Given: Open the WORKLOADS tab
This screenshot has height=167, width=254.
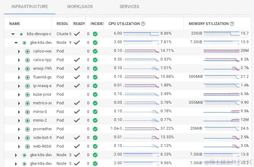Looking at the screenshot, I should [x=80, y=6].
